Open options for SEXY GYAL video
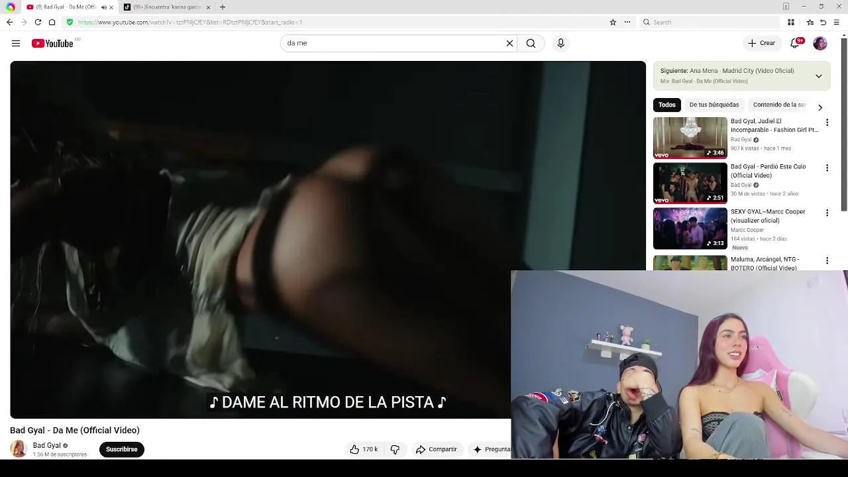848x477 pixels. coord(827,213)
